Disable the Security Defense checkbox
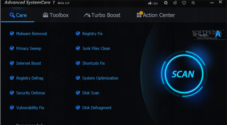 [12, 93]
